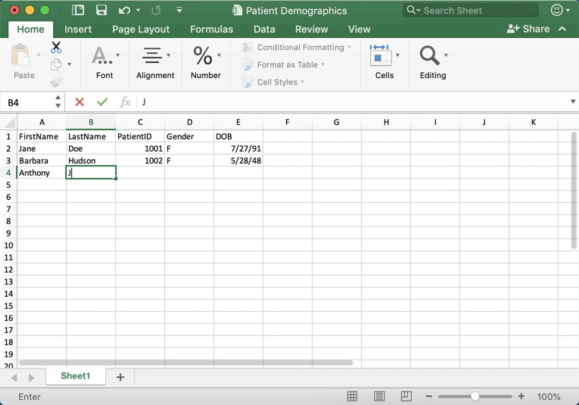This screenshot has width=579, height=405.
Task: Cancel cell entry with red X
Action: 79,102
